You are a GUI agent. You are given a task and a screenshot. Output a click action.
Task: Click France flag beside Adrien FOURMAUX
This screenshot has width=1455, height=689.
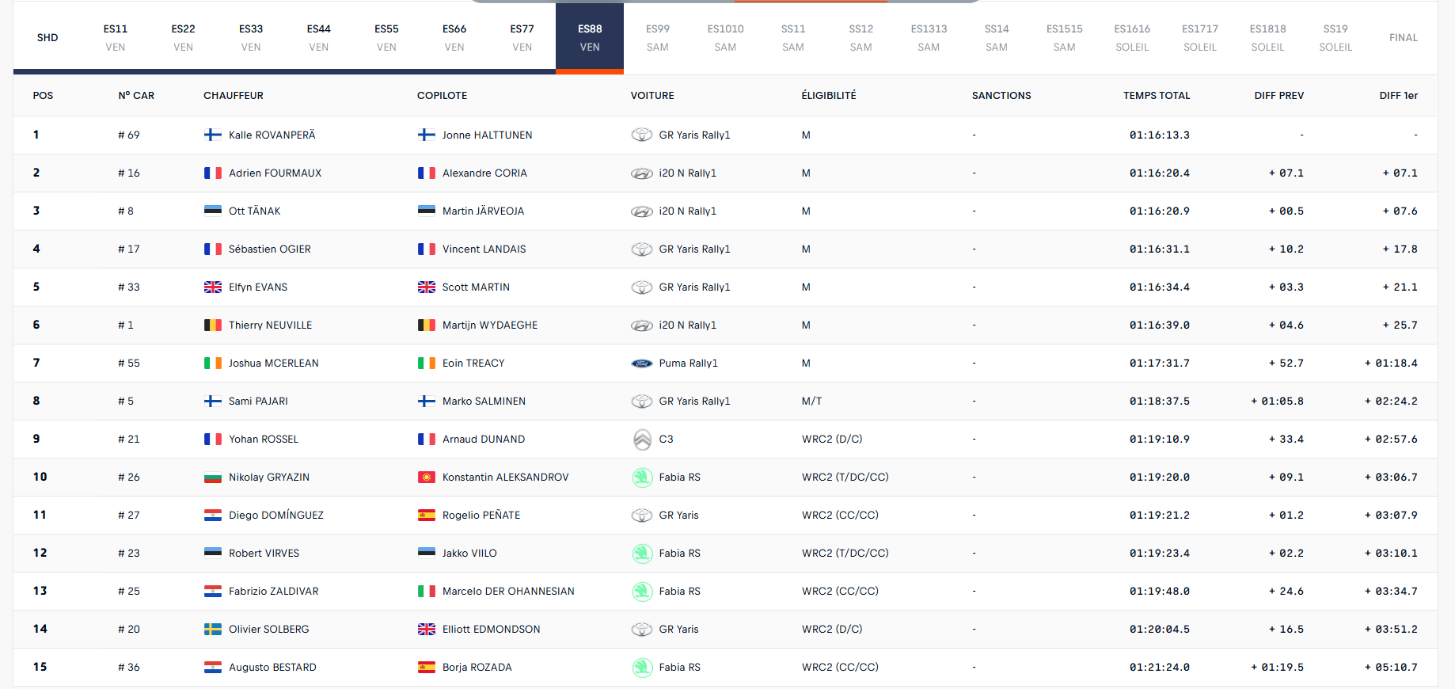coord(213,173)
